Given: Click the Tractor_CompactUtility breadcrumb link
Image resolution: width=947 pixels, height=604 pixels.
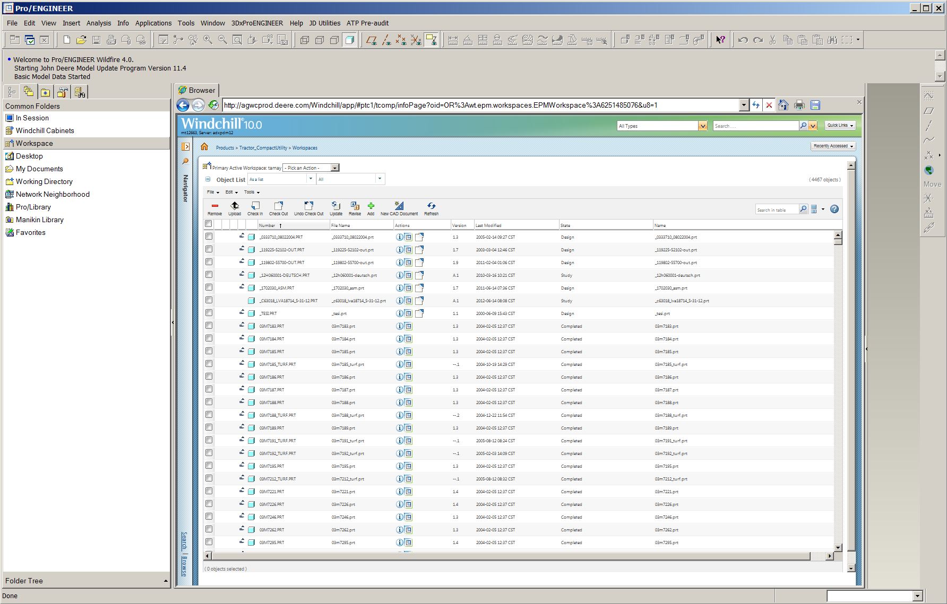Looking at the screenshot, I should [x=263, y=148].
